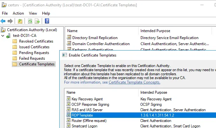Click the Issued Certificates folder icon
Viewport: 216px width, 128px height.
click(x=15, y=47)
